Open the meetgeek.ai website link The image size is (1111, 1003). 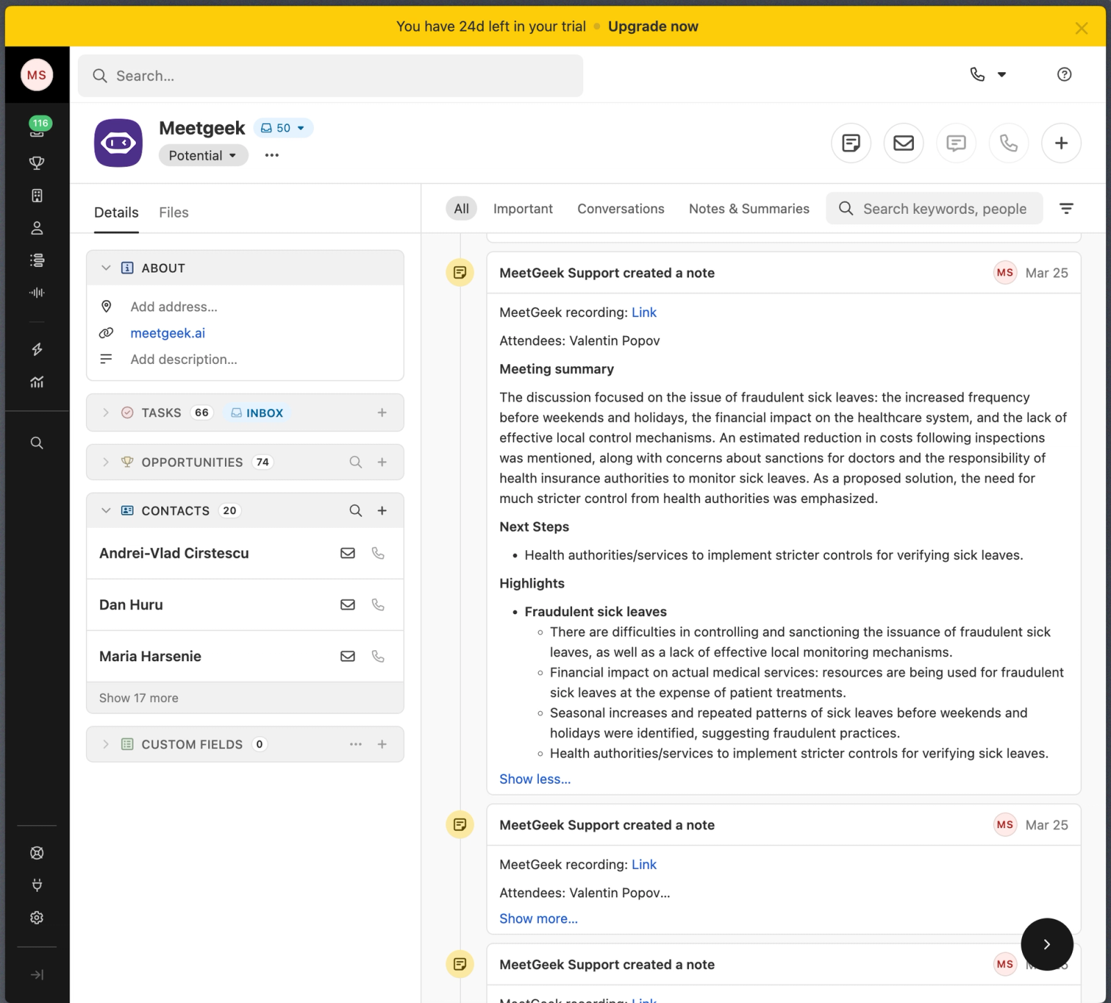pyautogui.click(x=168, y=333)
